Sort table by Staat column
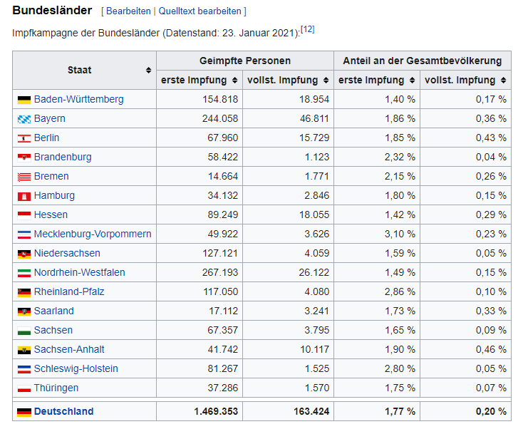Image resolution: width=523 pixels, height=429 pixels. 148,71
